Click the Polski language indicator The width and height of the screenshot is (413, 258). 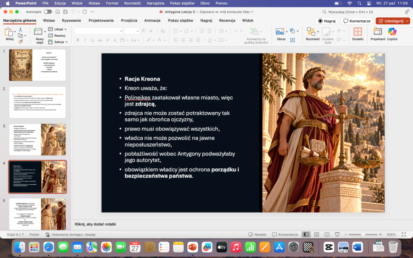[34, 234]
